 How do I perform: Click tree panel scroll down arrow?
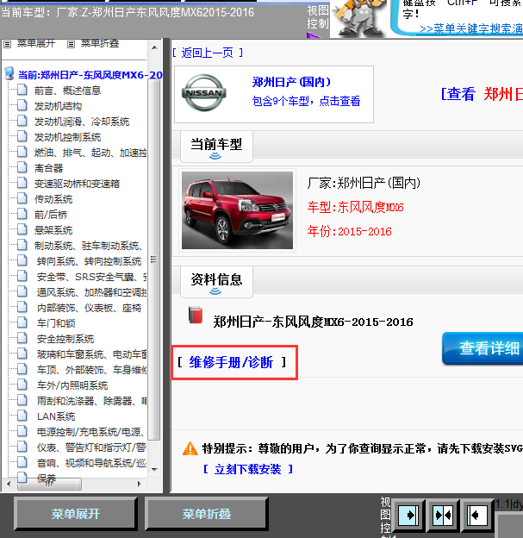tap(154, 469)
